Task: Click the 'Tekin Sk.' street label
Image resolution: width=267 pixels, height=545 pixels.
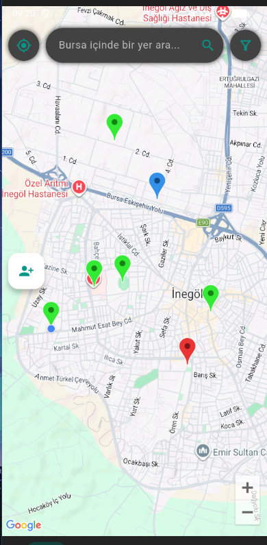Action: 245,113
